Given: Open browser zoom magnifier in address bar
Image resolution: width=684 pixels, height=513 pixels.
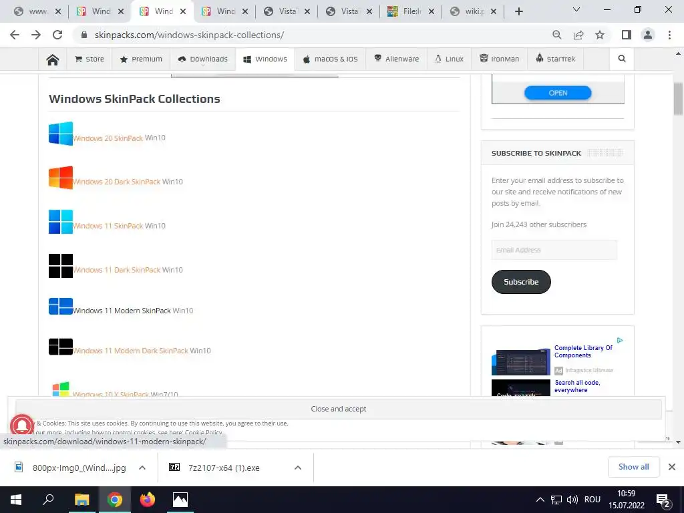Looking at the screenshot, I should tap(556, 35).
